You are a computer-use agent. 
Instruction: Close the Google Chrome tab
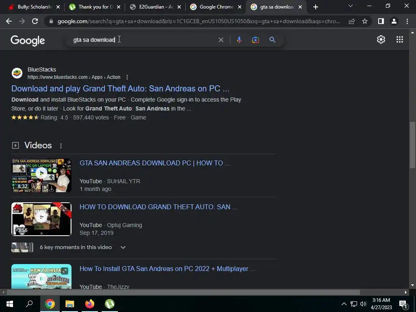[x=240, y=7]
